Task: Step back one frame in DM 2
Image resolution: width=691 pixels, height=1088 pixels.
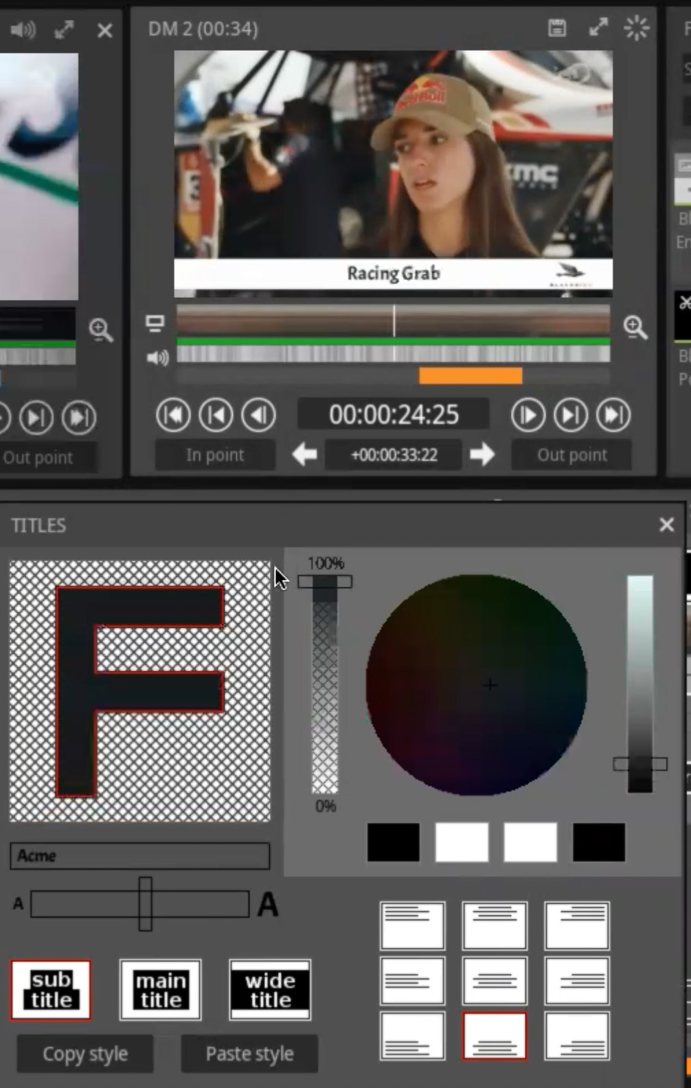Action: tap(259, 415)
